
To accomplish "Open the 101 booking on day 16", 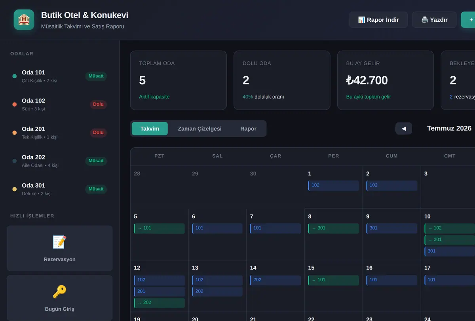I will [392, 280].
